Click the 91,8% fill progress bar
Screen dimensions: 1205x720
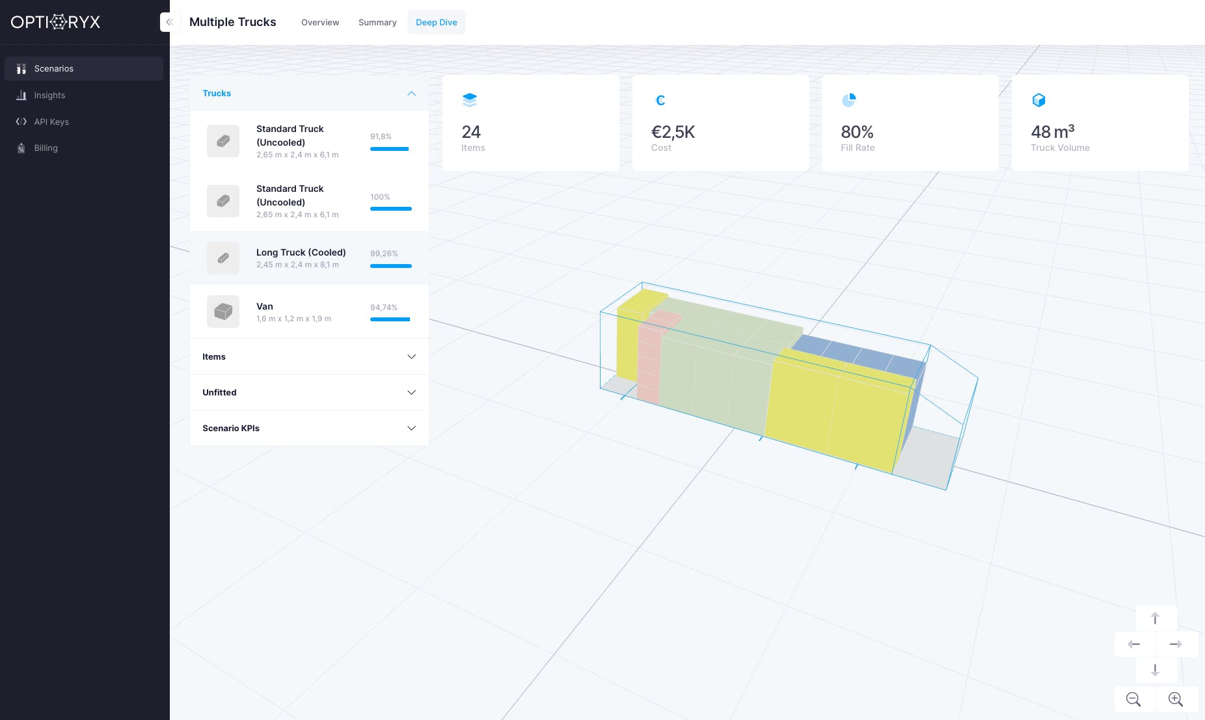click(390, 149)
